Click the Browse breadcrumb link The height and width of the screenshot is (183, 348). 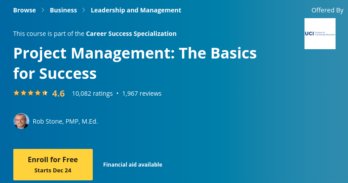[x=24, y=10]
